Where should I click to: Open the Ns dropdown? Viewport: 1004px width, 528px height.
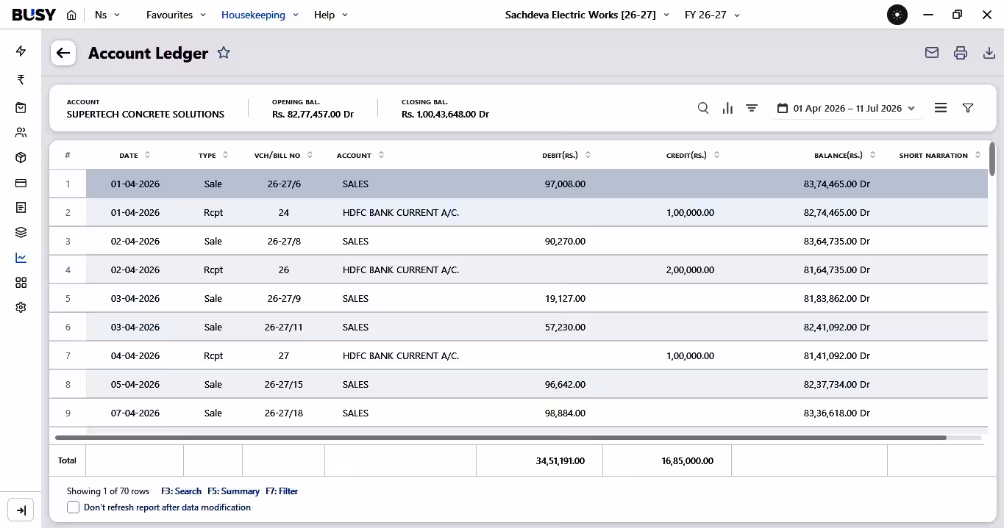tap(107, 15)
